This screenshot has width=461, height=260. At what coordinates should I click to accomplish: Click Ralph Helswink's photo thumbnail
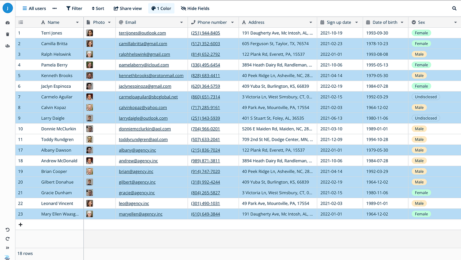[90, 54]
